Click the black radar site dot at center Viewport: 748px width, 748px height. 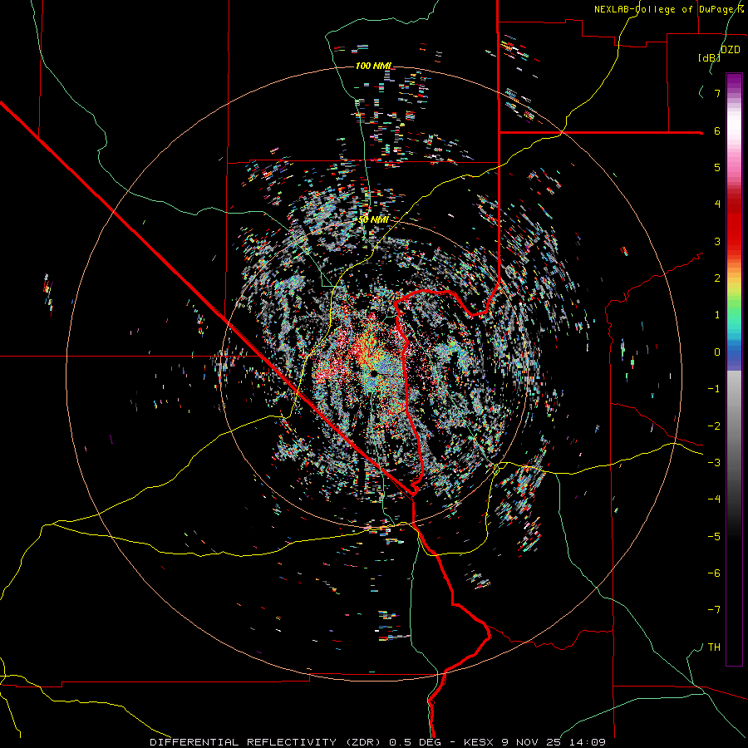(374, 372)
